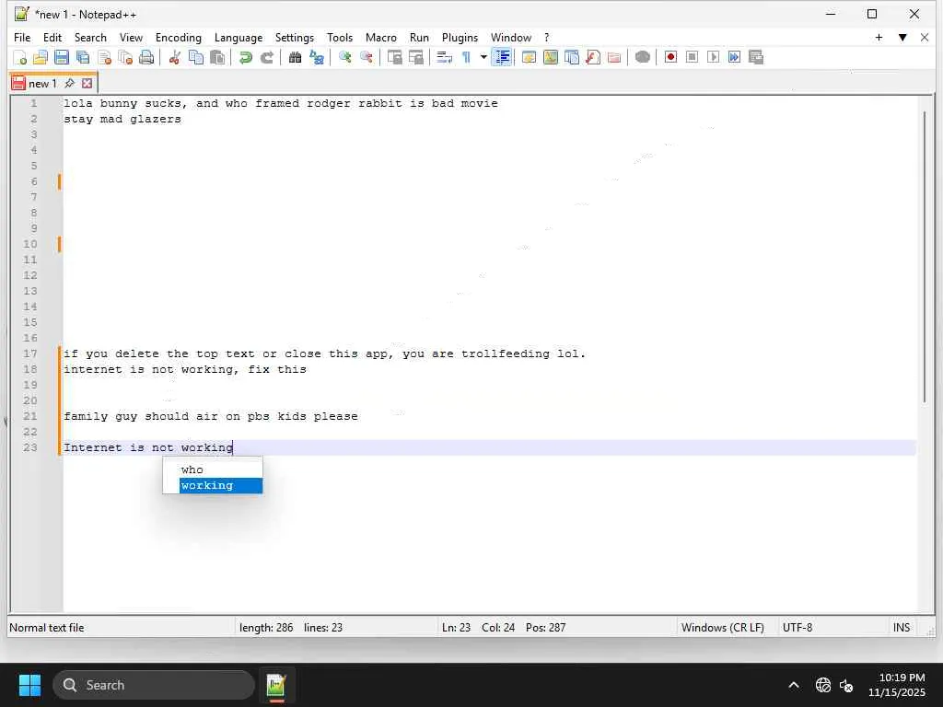
Task: Choose 'working' in the autocomplete popup
Action: (221, 486)
